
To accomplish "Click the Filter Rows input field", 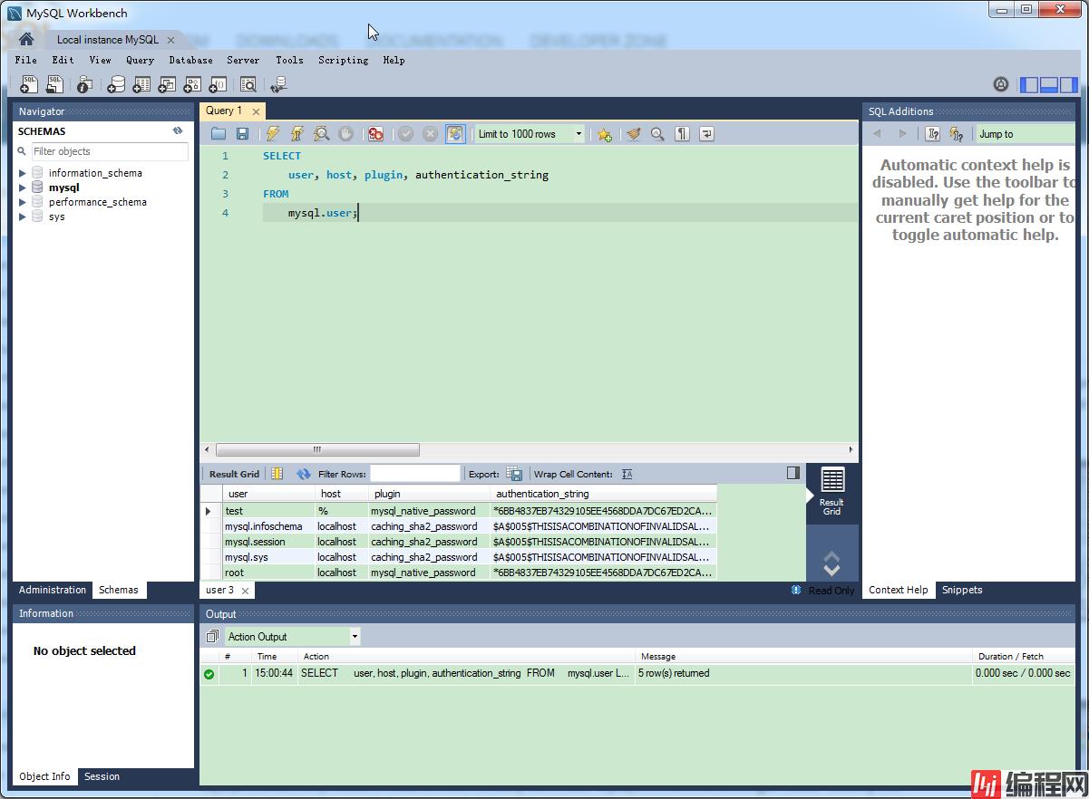I will pyautogui.click(x=415, y=474).
